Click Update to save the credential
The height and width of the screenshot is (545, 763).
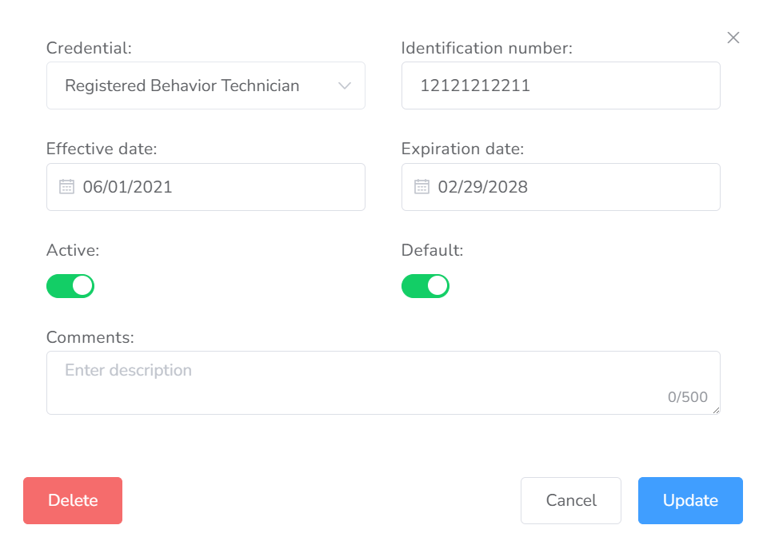point(690,500)
